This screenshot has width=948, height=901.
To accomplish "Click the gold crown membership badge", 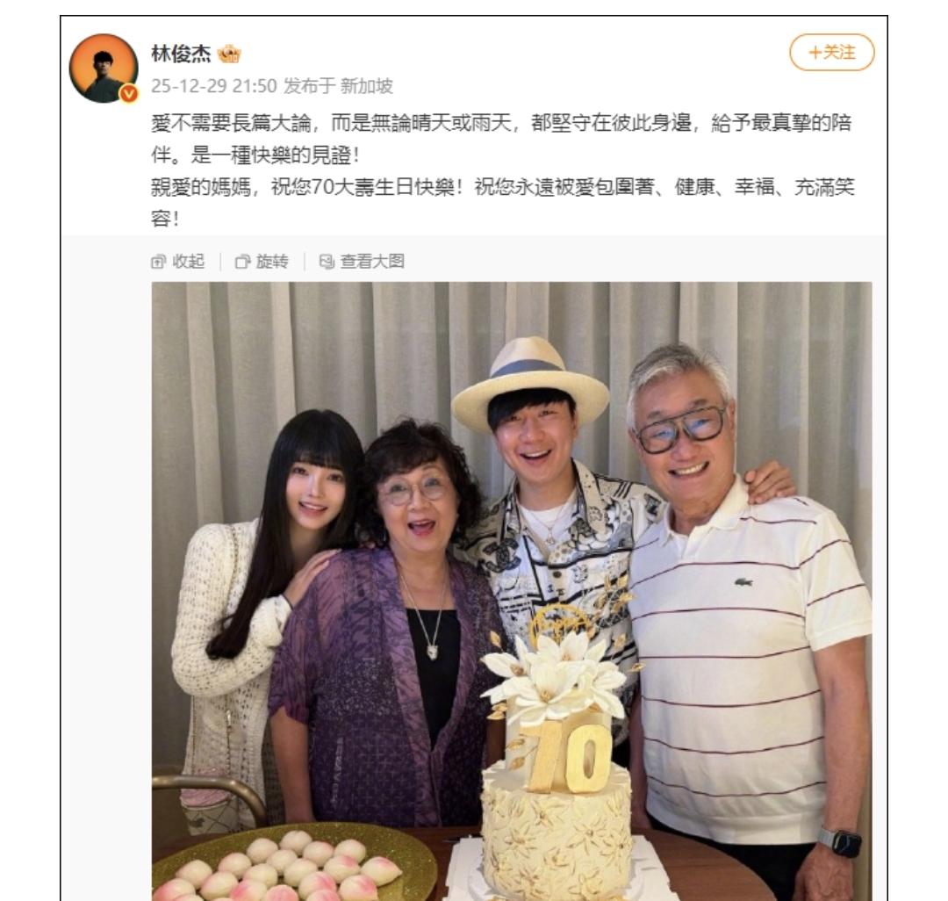I will (x=229, y=54).
